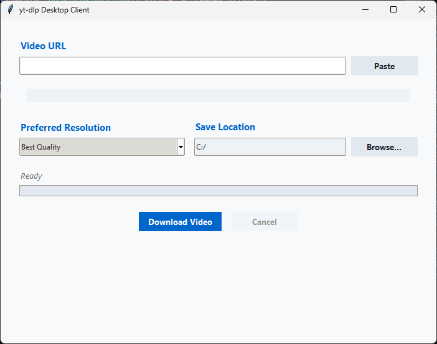This screenshot has height=344, width=437.
Task: Close the yt-dlp Desktop Client window
Action: 422,9
